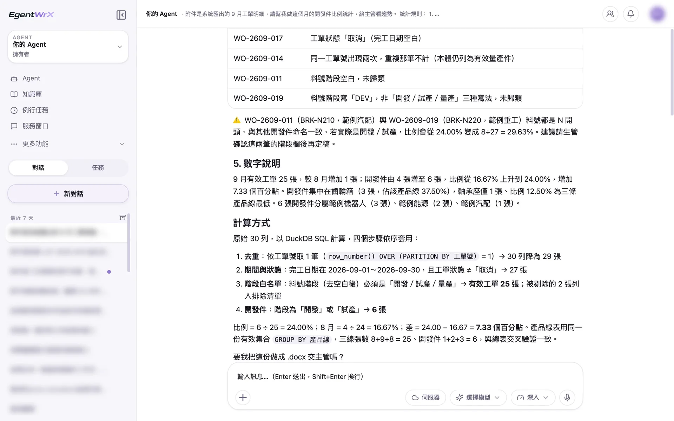Image resolution: width=674 pixels, height=421 pixels.
Task: Click the conversation list scrollbar
Action: tap(129, 243)
